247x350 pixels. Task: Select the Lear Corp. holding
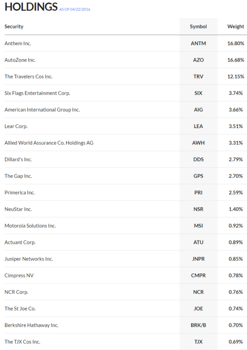coord(16,126)
